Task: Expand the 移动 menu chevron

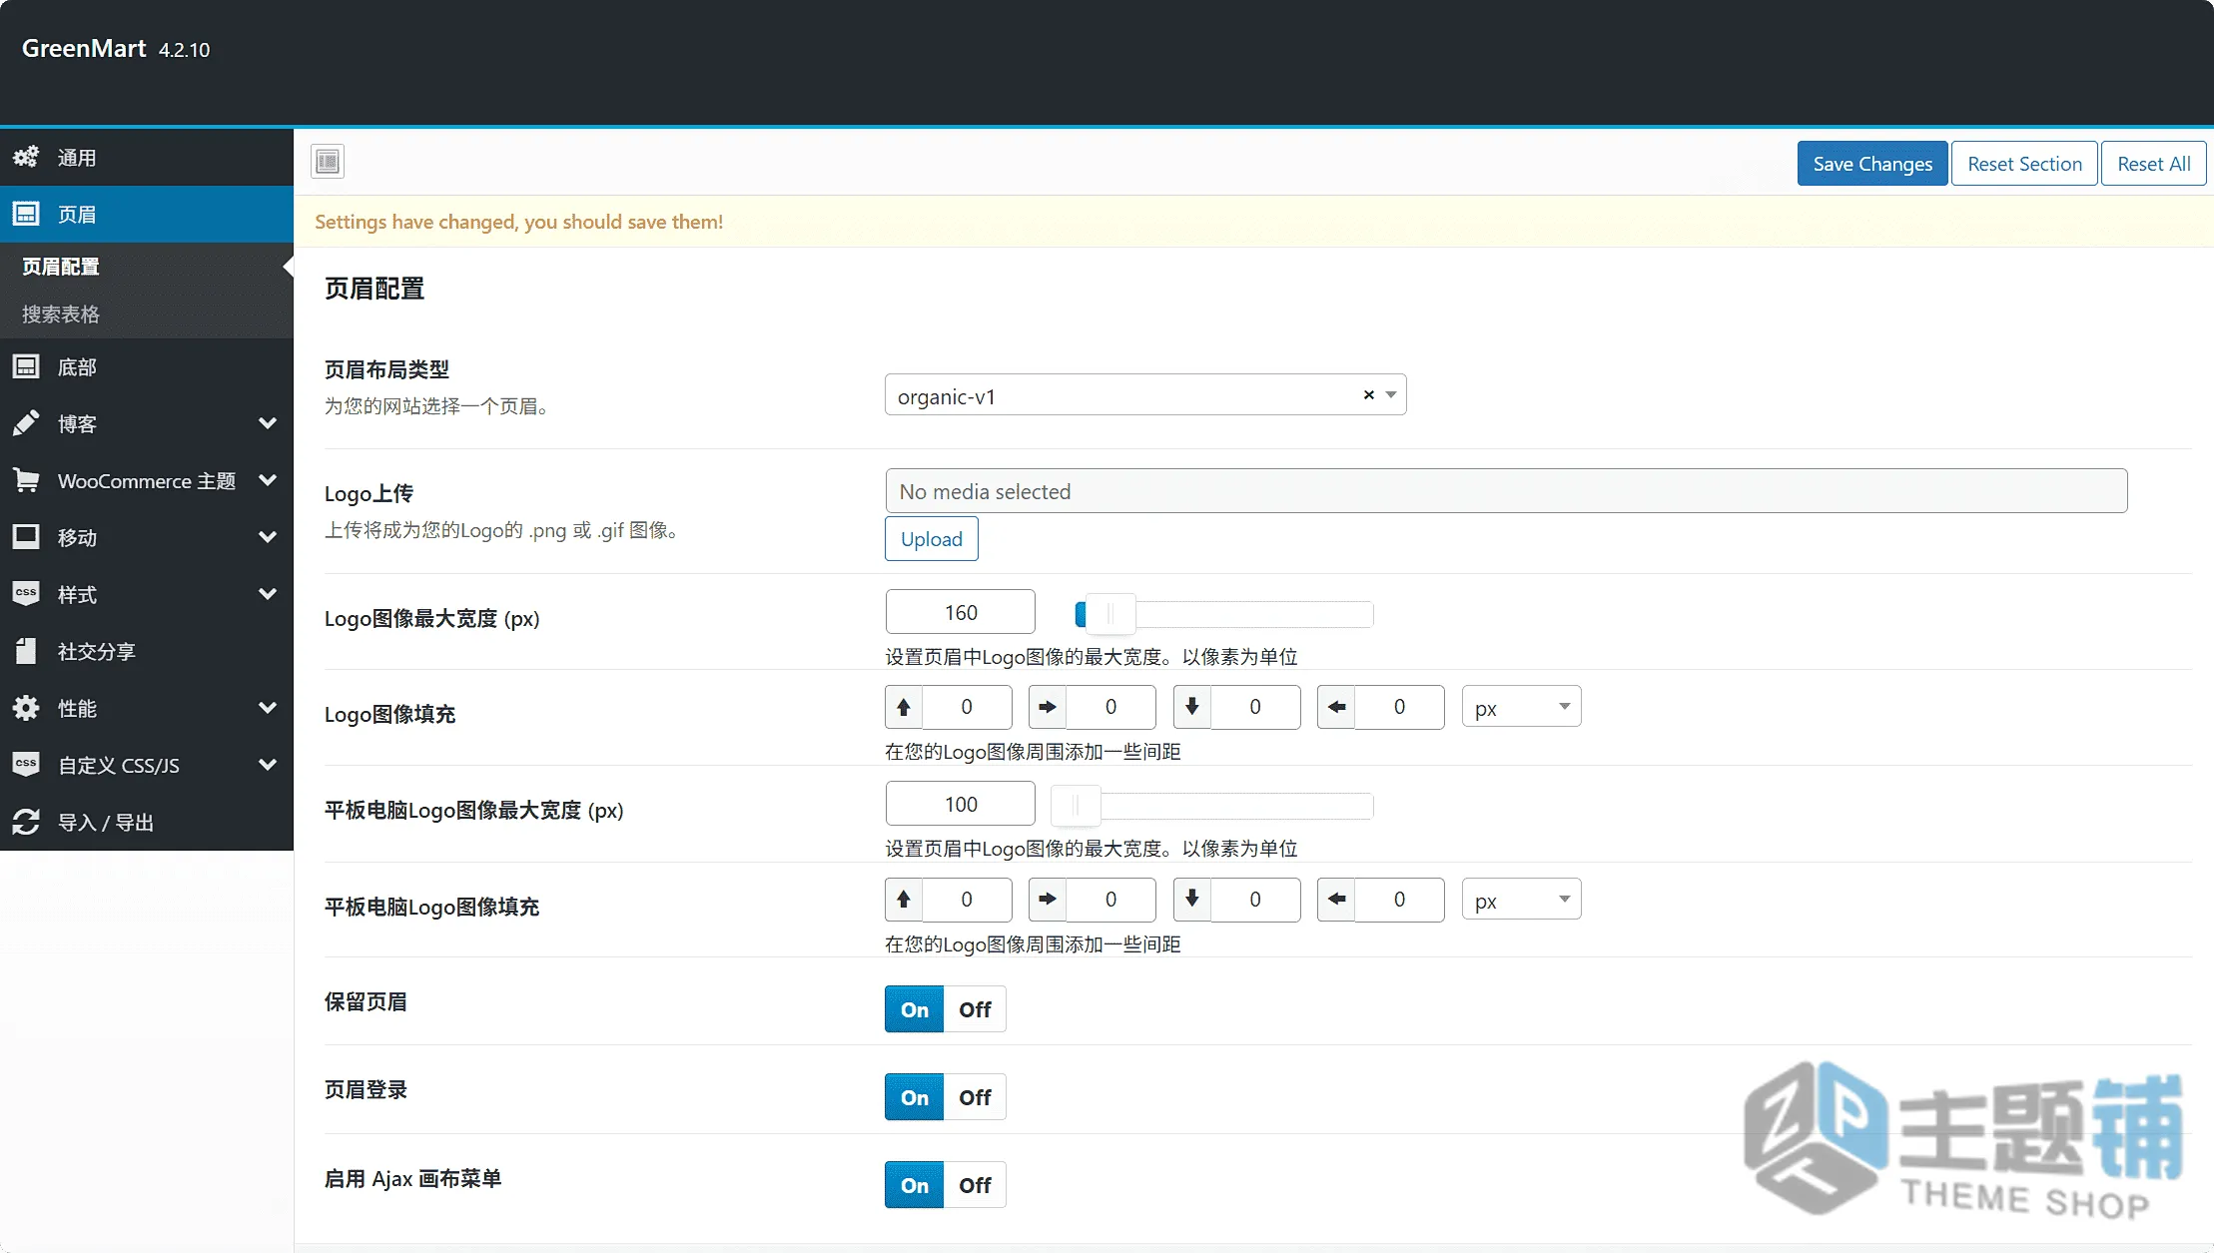Action: coord(268,537)
